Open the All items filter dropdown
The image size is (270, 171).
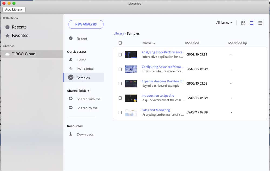pos(224,23)
